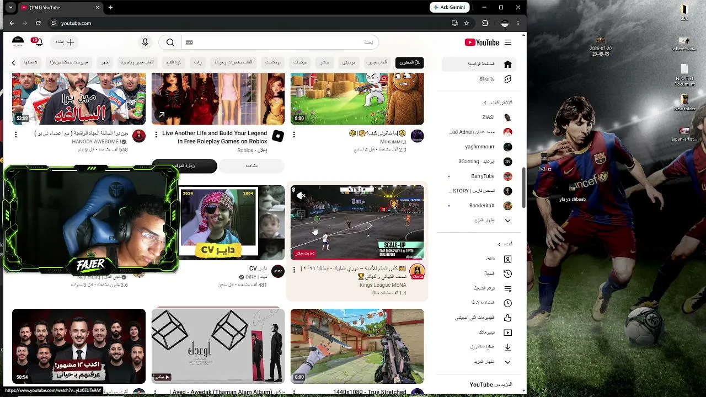Expand the subscriptions show more chevron
The width and height of the screenshot is (706, 397).
point(507,221)
